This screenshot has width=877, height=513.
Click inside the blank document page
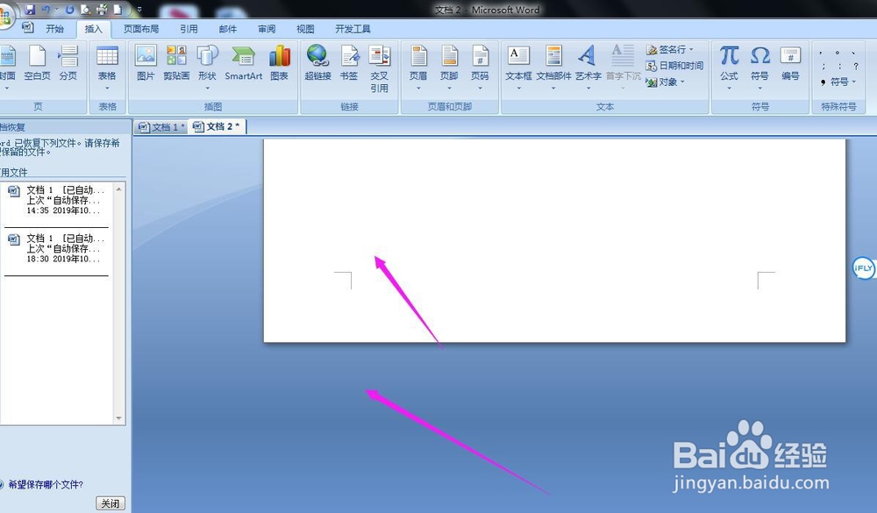[554, 240]
